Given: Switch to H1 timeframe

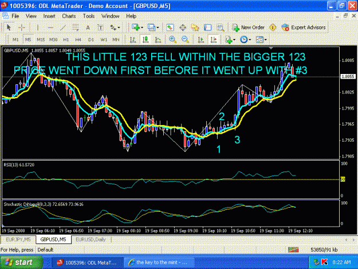Looking at the screenshot, I should (66, 40).
